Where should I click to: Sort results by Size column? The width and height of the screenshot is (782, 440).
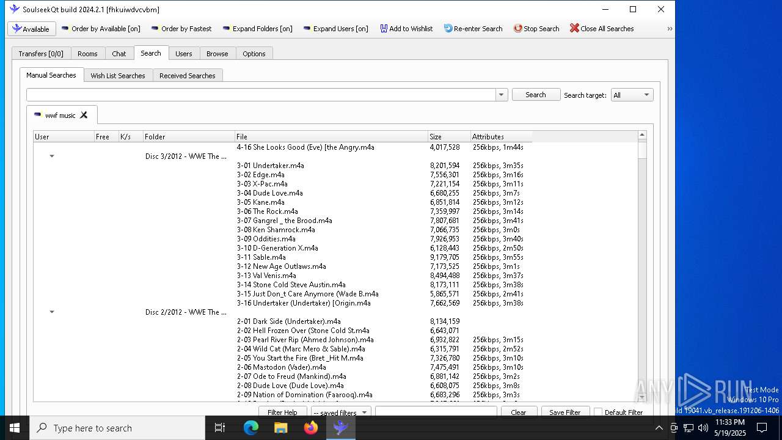pos(449,136)
